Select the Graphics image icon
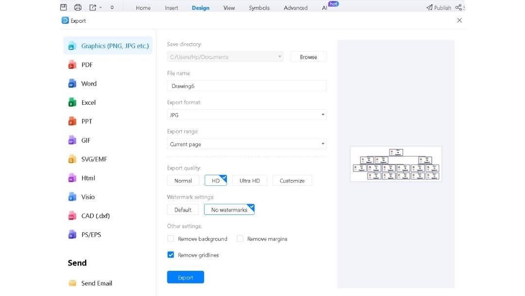Viewport: 525px width, 296px height. (71, 46)
